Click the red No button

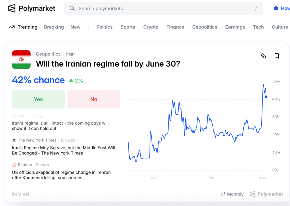pyautogui.click(x=94, y=99)
